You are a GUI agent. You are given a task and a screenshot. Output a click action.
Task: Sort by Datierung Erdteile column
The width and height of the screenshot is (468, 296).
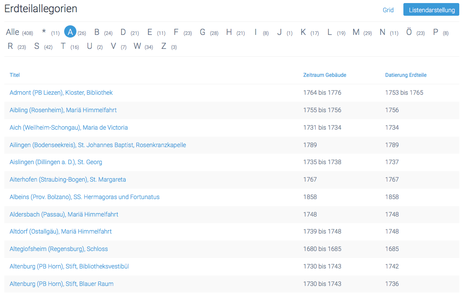[x=406, y=75]
